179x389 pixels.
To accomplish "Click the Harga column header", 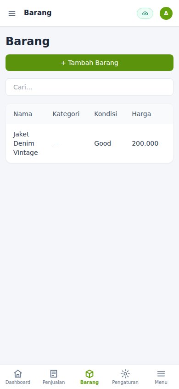I will 141,114.
